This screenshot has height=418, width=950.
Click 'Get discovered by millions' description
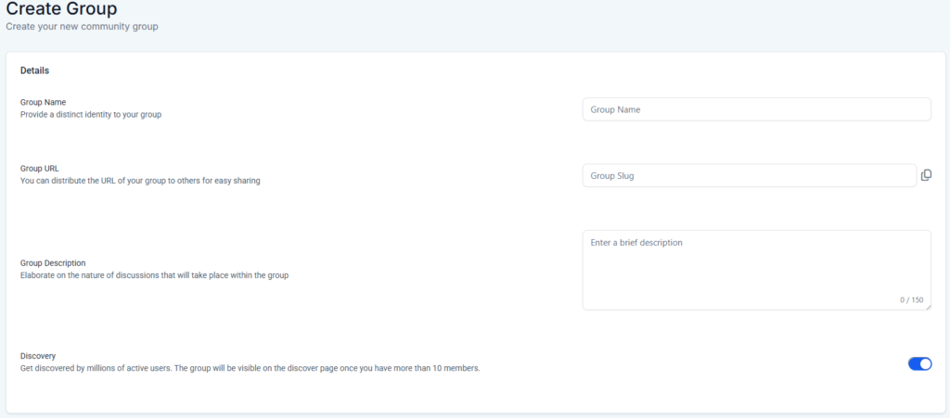pyautogui.click(x=250, y=368)
